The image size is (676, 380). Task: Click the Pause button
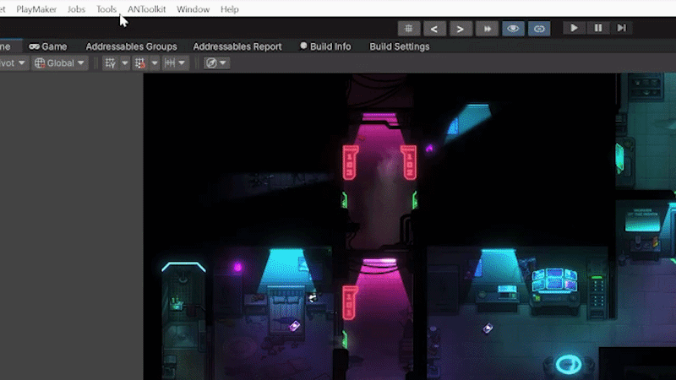click(x=598, y=28)
